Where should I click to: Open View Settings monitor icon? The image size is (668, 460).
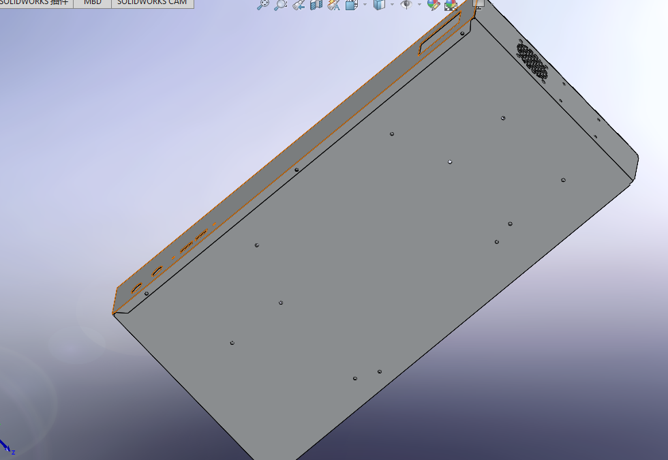(478, 4)
